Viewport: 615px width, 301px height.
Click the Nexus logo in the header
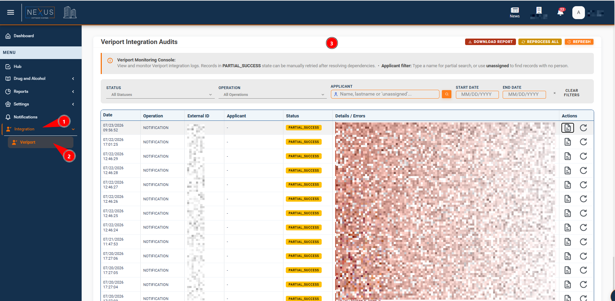tap(40, 13)
